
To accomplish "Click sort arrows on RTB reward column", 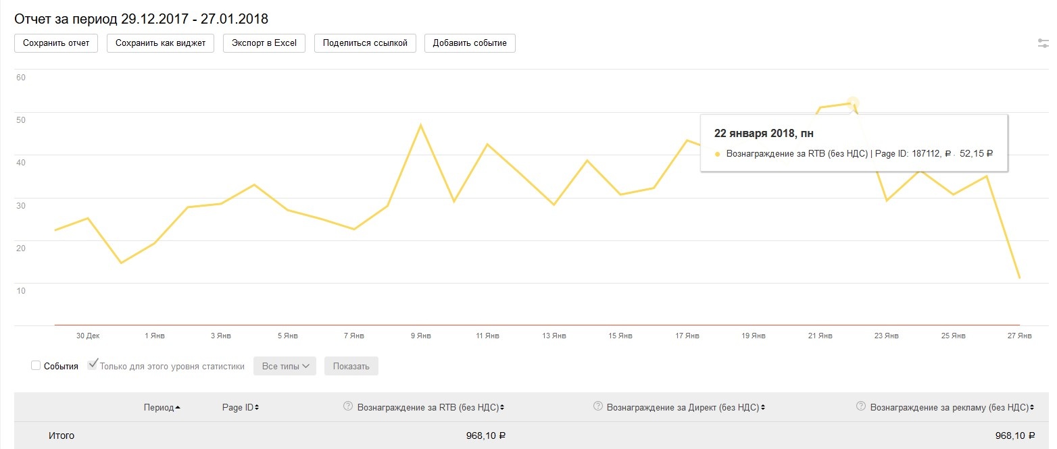I will (502, 408).
